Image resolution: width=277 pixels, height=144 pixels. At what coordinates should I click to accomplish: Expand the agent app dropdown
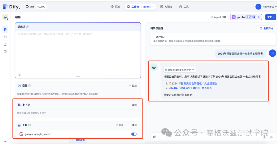[x=148, y=7]
